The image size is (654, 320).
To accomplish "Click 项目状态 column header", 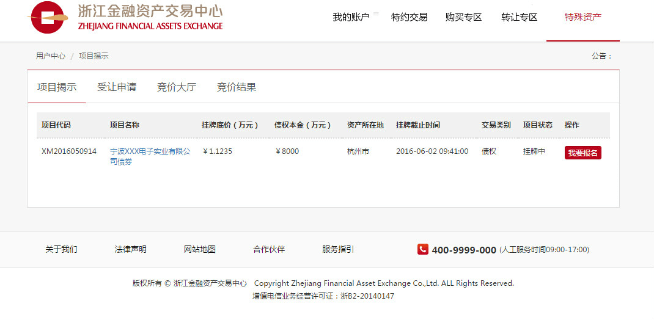I will (538, 125).
